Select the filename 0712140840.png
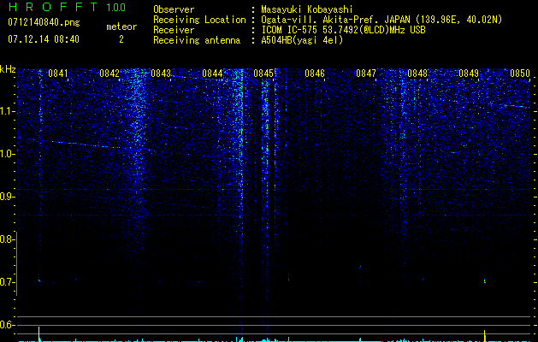Image resolution: width=538 pixels, height=342 pixels. pos(44,22)
